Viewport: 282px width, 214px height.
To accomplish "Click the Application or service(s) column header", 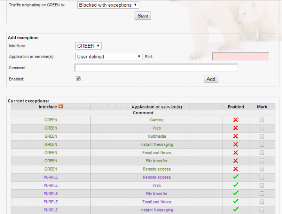I will (x=157, y=107).
